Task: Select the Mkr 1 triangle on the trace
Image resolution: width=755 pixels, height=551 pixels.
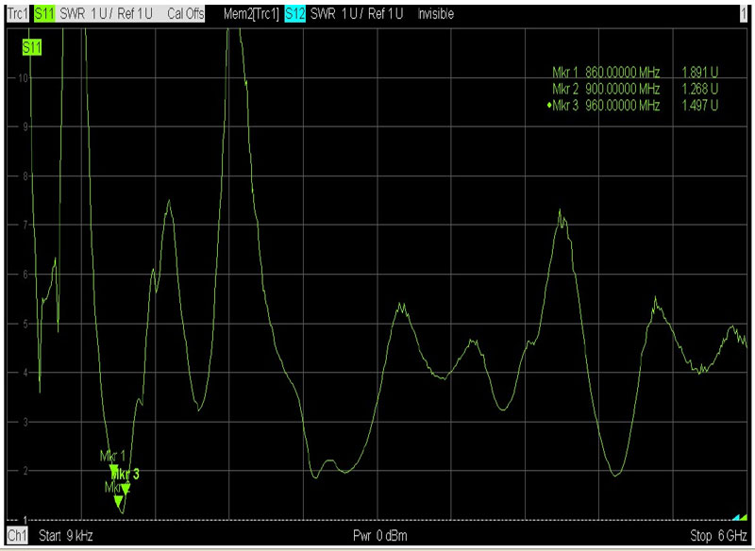Action: (113, 469)
